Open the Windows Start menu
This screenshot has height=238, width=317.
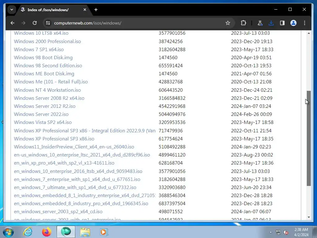8,232
